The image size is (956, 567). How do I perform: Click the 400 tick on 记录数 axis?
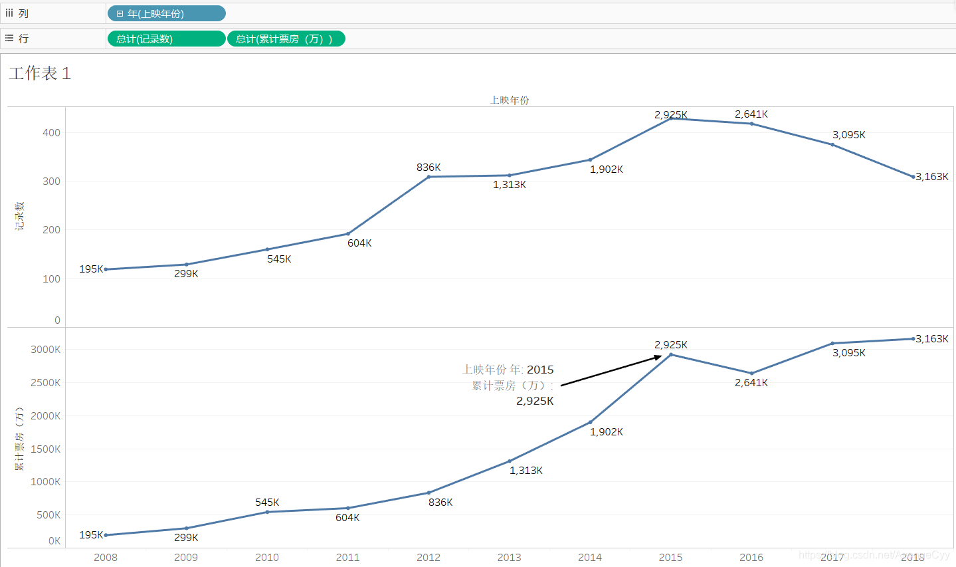pyautogui.click(x=51, y=133)
